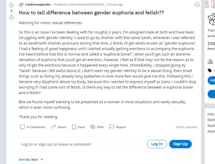215x164 pixels.
Task: Click the sidebar Snoo mascot icon
Action: point(211,19)
